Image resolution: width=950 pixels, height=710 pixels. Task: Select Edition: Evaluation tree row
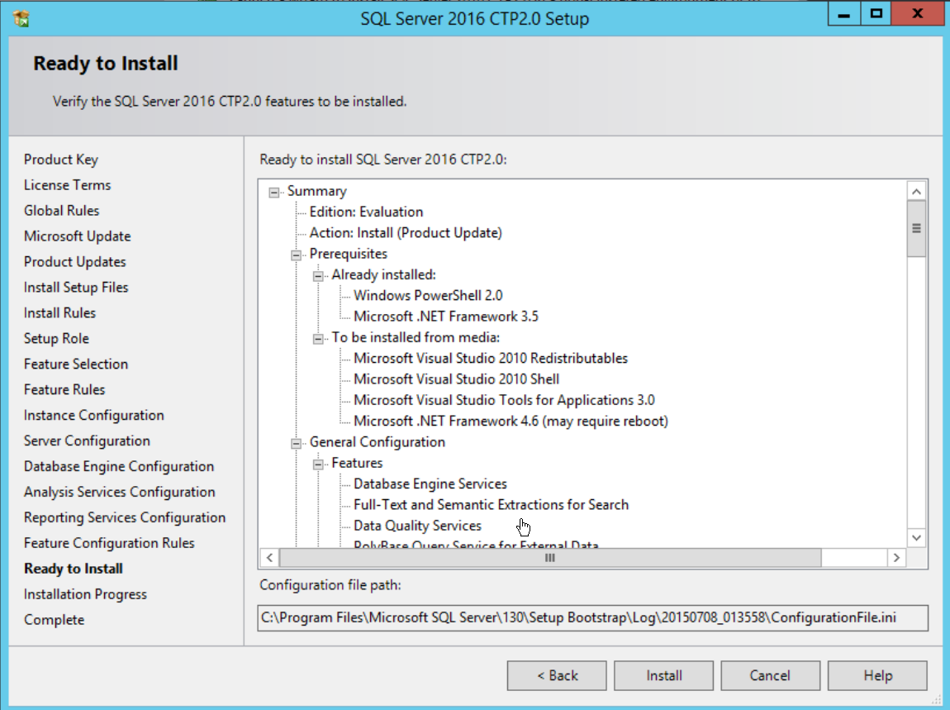point(366,212)
